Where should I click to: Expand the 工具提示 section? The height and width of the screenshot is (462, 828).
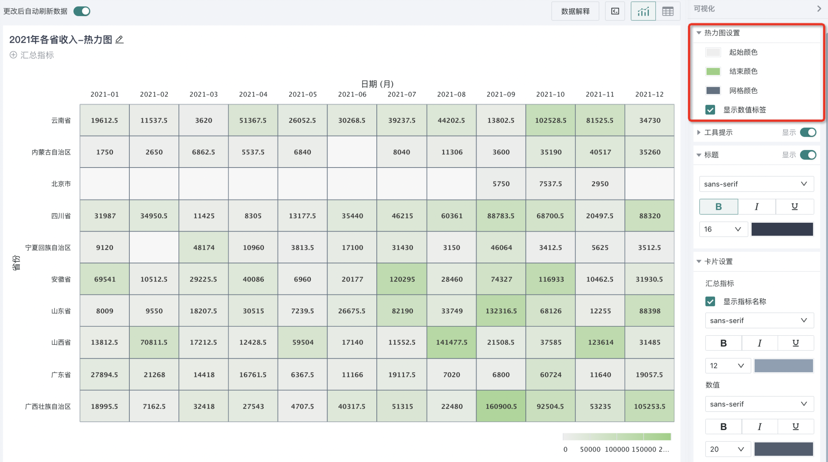[x=699, y=132]
